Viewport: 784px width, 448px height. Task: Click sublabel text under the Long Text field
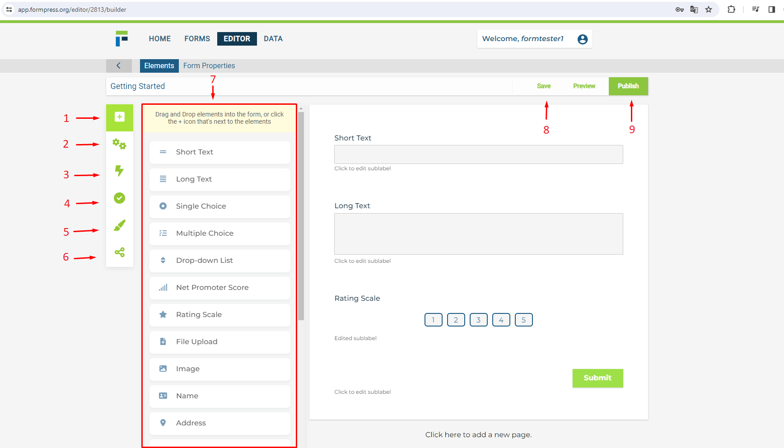[x=363, y=261]
